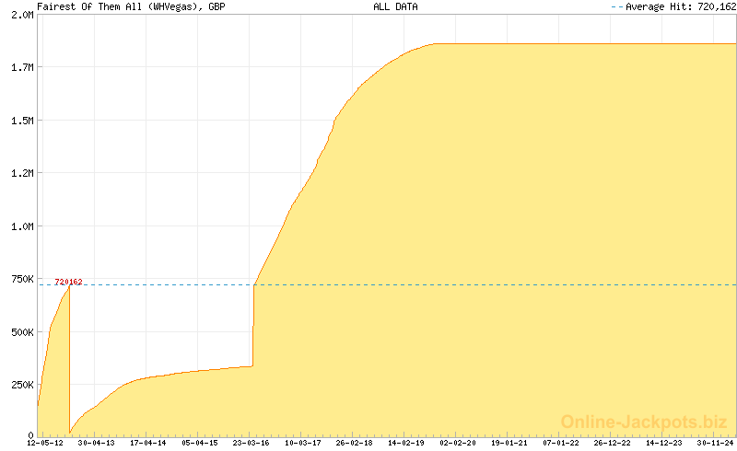Click the 1.7M y-axis label

click(22, 68)
